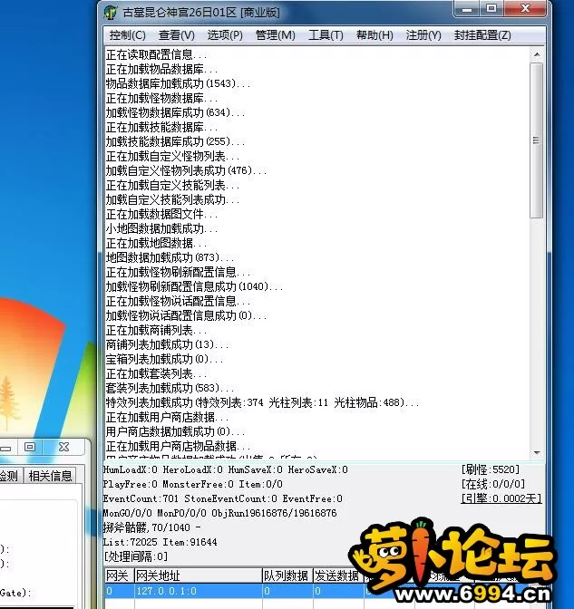Click the log line 用户商店数据加载成功(0)
The image size is (574, 609).
(175, 431)
